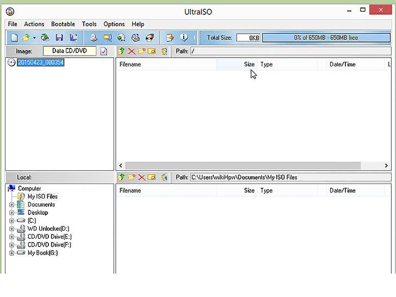The image size is (396, 297).
Task: Select My ISO Files folder
Action: click(42, 196)
